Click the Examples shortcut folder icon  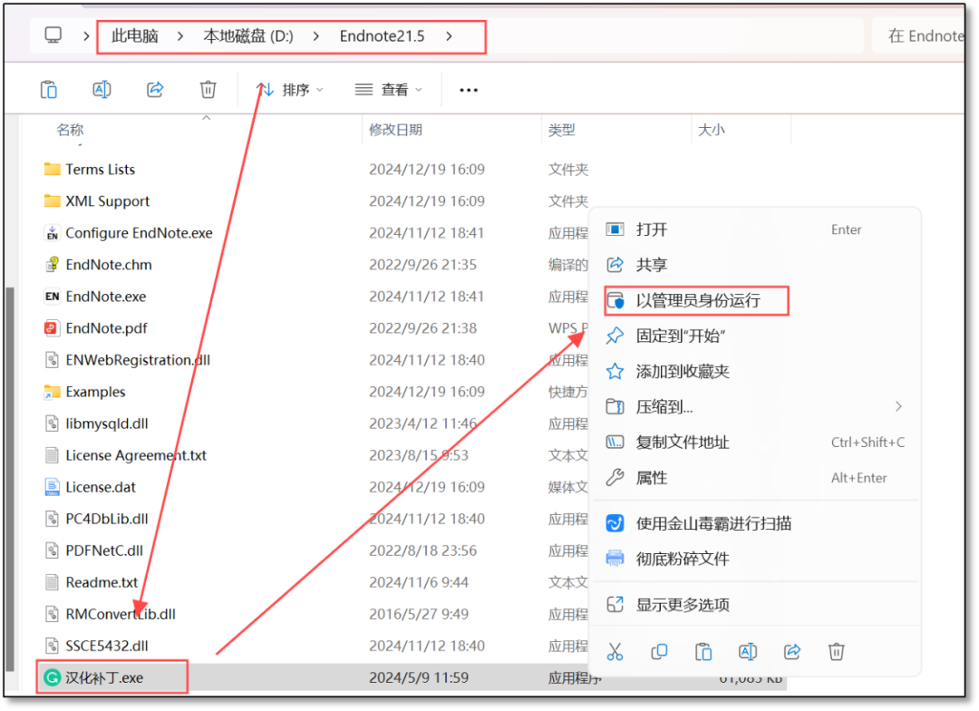[x=53, y=392]
